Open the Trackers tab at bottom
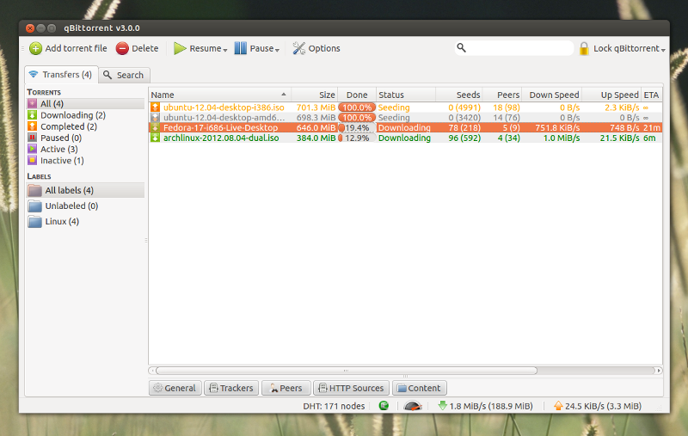This screenshot has height=436, width=688. coord(230,388)
